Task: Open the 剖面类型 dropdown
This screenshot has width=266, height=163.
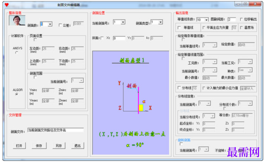Action: click(x=161, y=22)
